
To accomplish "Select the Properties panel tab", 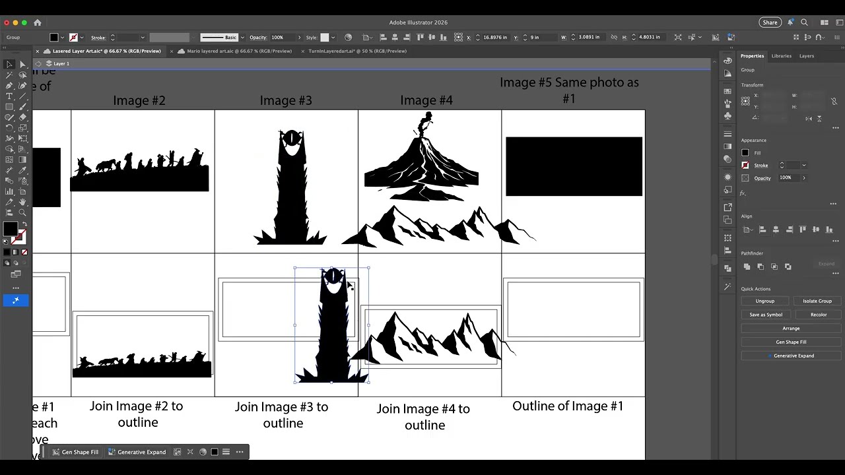I will click(752, 56).
